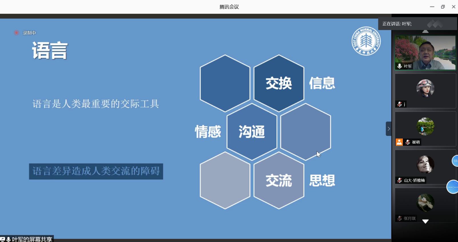The height and width of the screenshot is (242, 458).
Task: Click 山大-矫雅楠's muted microphone icon
Action: pyautogui.click(x=399, y=180)
